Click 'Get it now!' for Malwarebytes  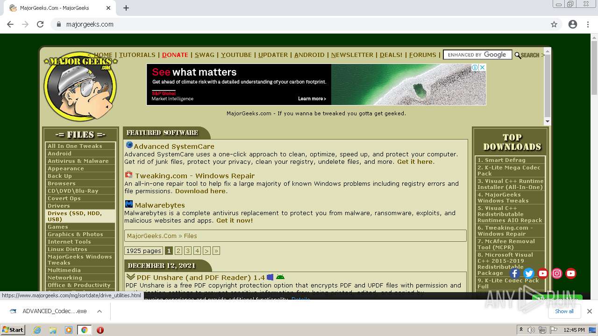(x=235, y=220)
